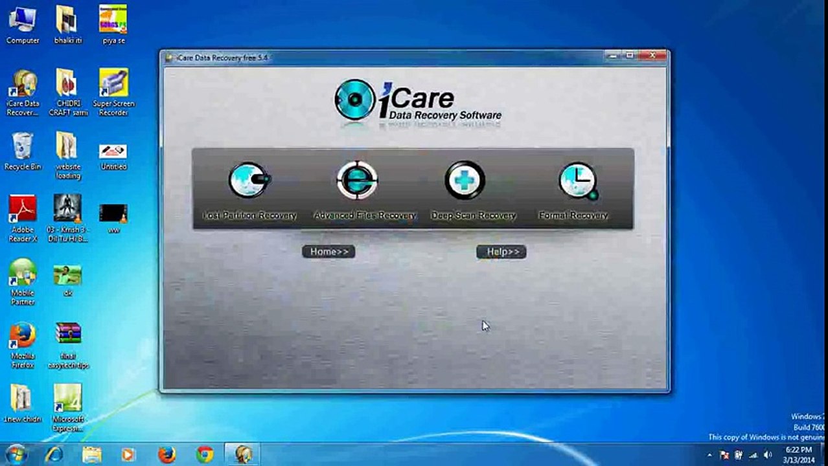Select the 1new chidri folder
The width and height of the screenshot is (828, 466).
pos(23,404)
